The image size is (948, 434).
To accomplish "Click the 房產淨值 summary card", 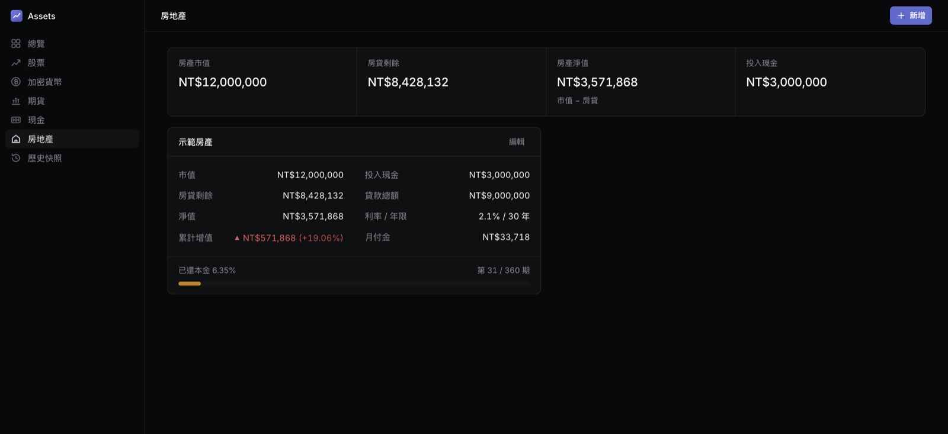I will coord(640,82).
